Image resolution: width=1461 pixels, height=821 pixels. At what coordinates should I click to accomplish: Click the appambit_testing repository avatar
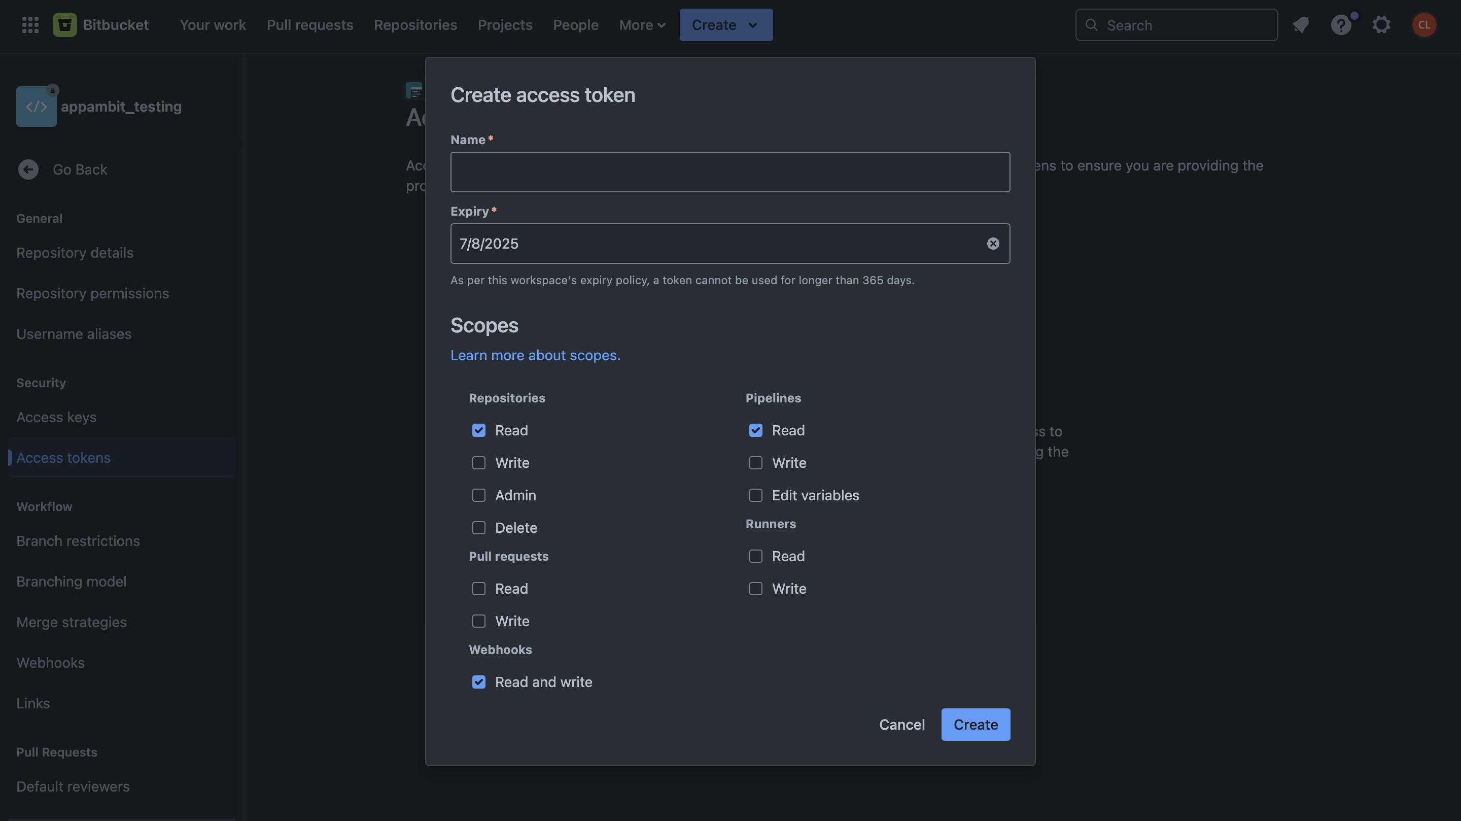(37, 107)
